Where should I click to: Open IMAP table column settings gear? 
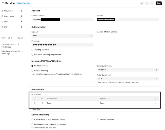(156, 99)
